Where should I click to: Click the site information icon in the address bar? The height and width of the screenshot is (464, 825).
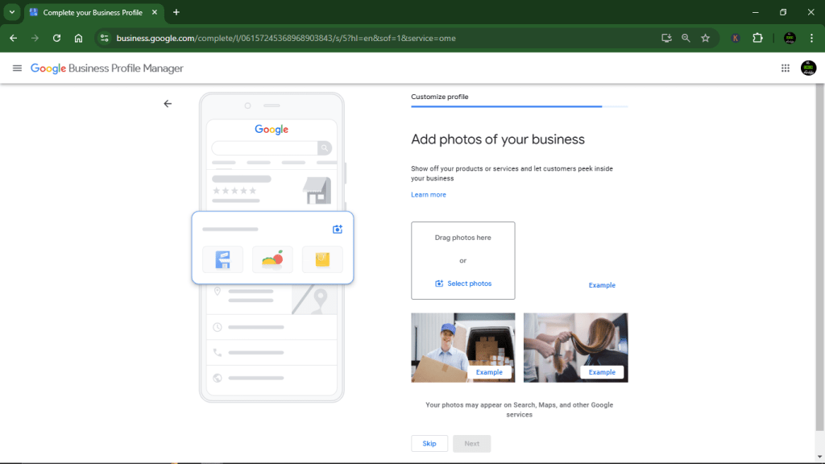(106, 37)
